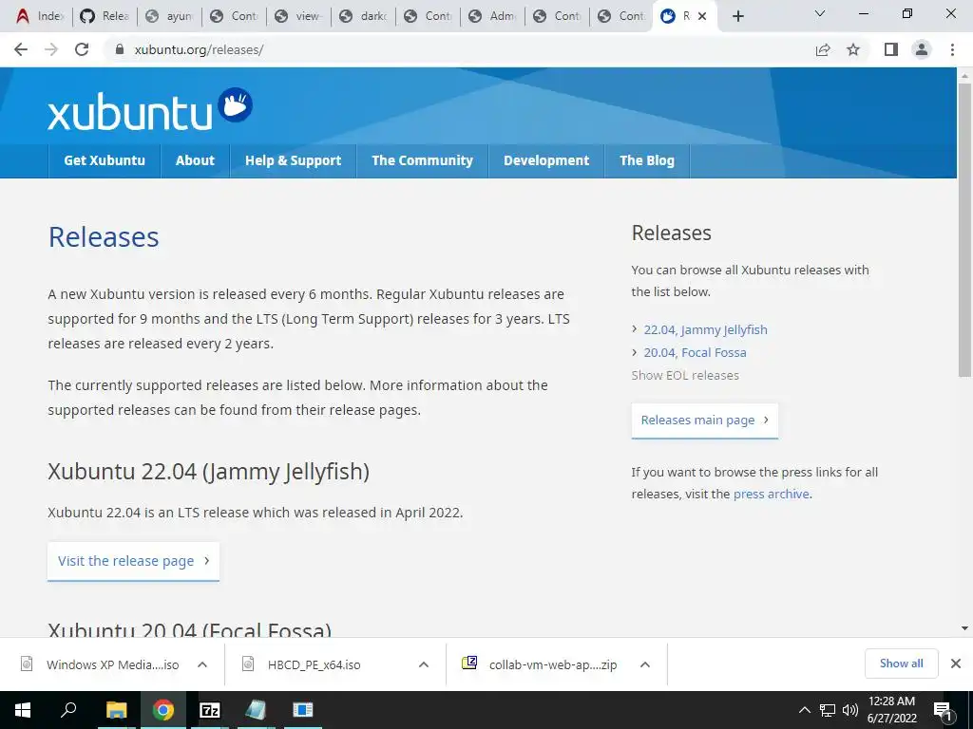
Task: Toggle Show EOL releases
Action: pos(685,376)
